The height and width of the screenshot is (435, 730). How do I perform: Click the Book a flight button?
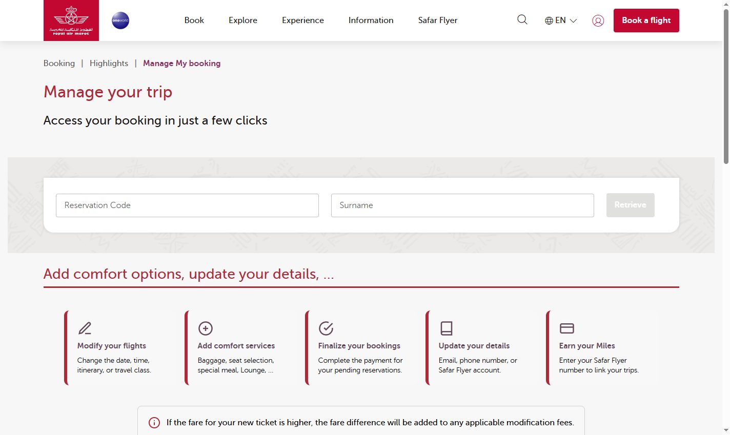[x=646, y=20]
